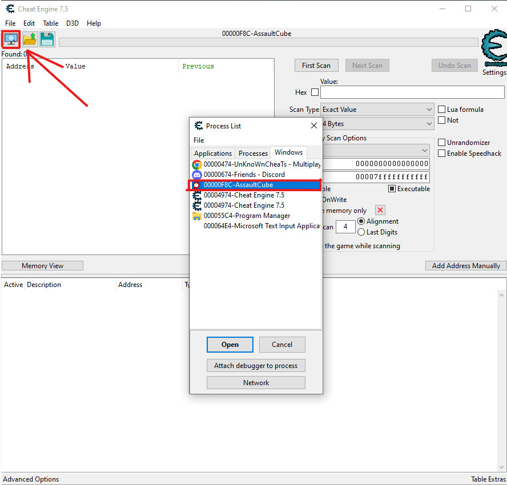Screen dimensions: 507x485
Task: Click the Chrome icon in process list
Action: 196,165
